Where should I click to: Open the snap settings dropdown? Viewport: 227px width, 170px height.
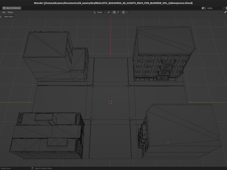(x=118, y=12)
